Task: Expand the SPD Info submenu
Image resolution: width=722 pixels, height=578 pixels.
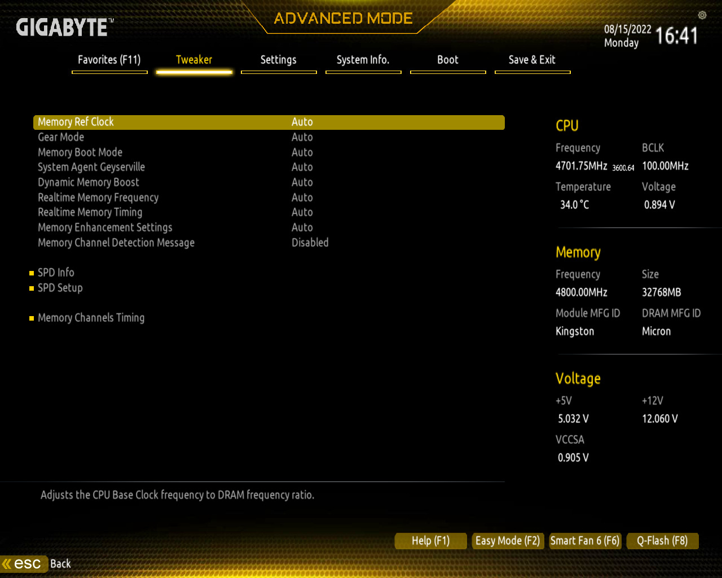Action: pyautogui.click(x=56, y=273)
